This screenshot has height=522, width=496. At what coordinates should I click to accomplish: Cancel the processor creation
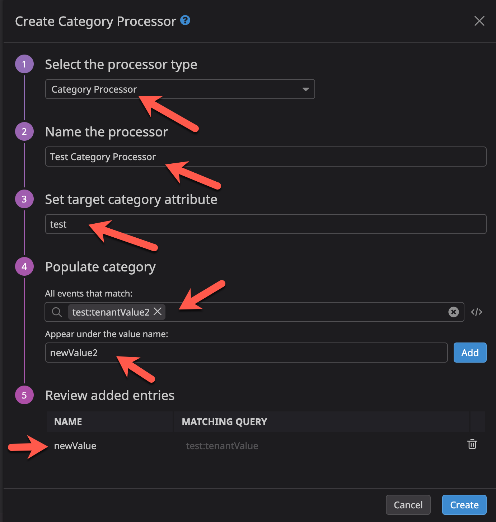(x=408, y=504)
